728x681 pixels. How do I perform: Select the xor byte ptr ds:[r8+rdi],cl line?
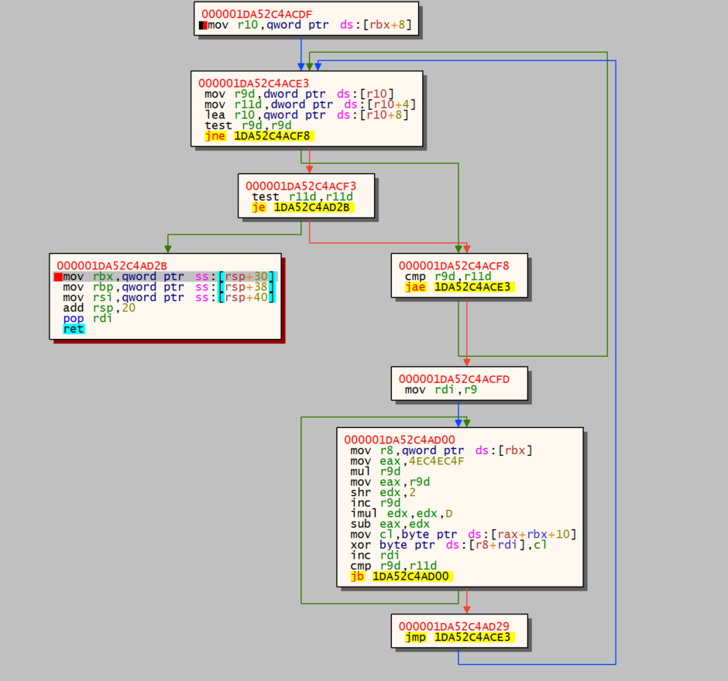pyautogui.click(x=448, y=545)
